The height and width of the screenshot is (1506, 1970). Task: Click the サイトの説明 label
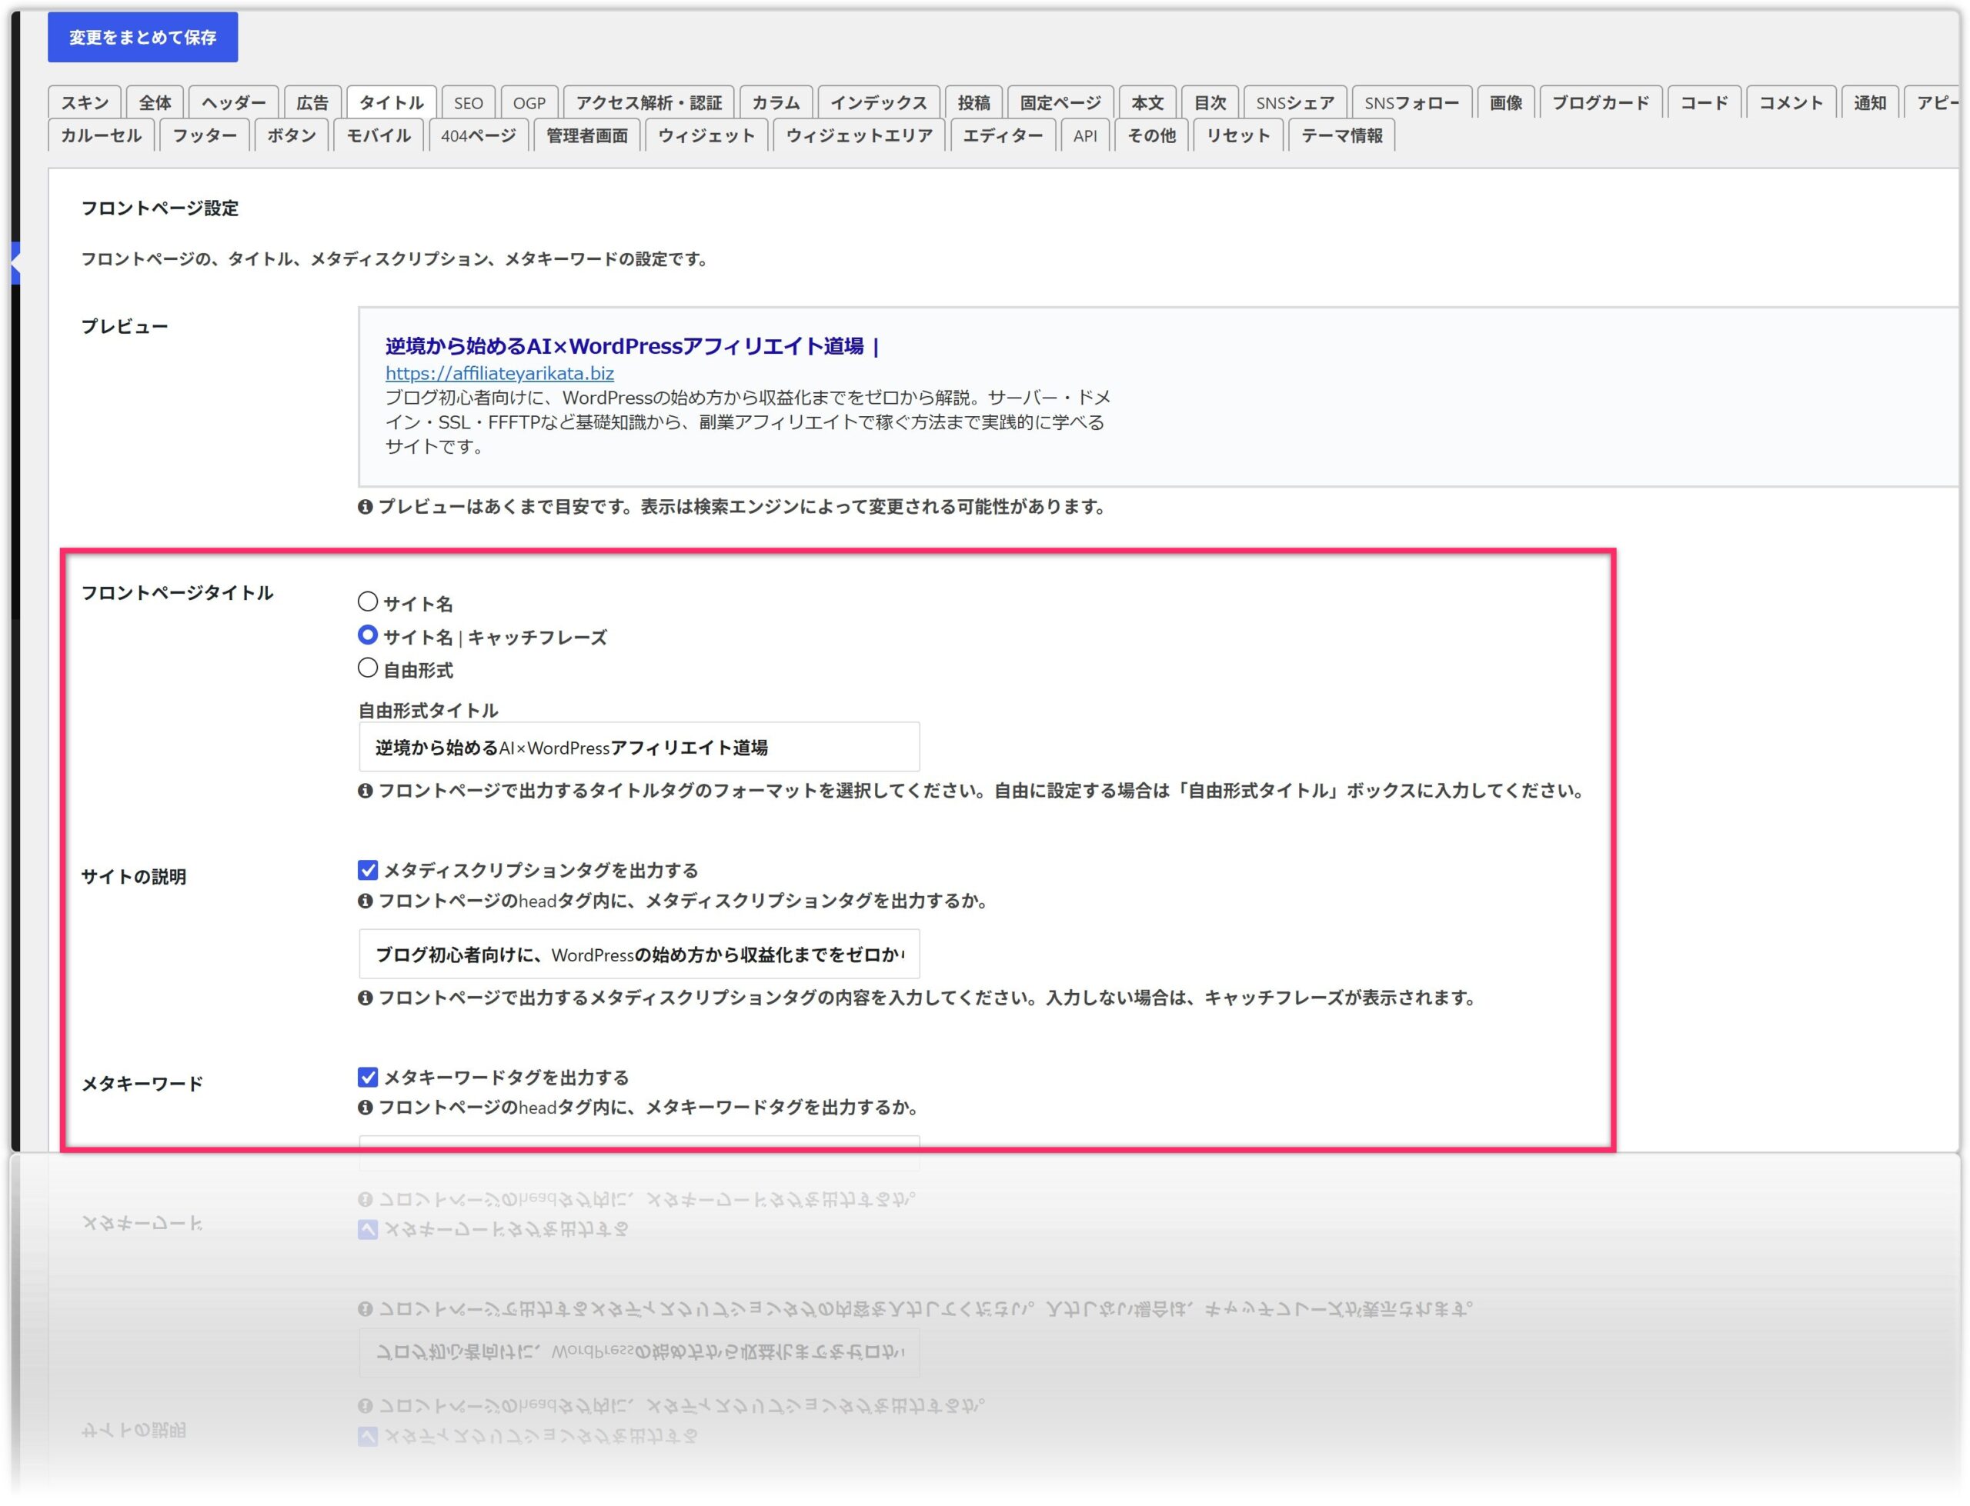click(x=134, y=877)
